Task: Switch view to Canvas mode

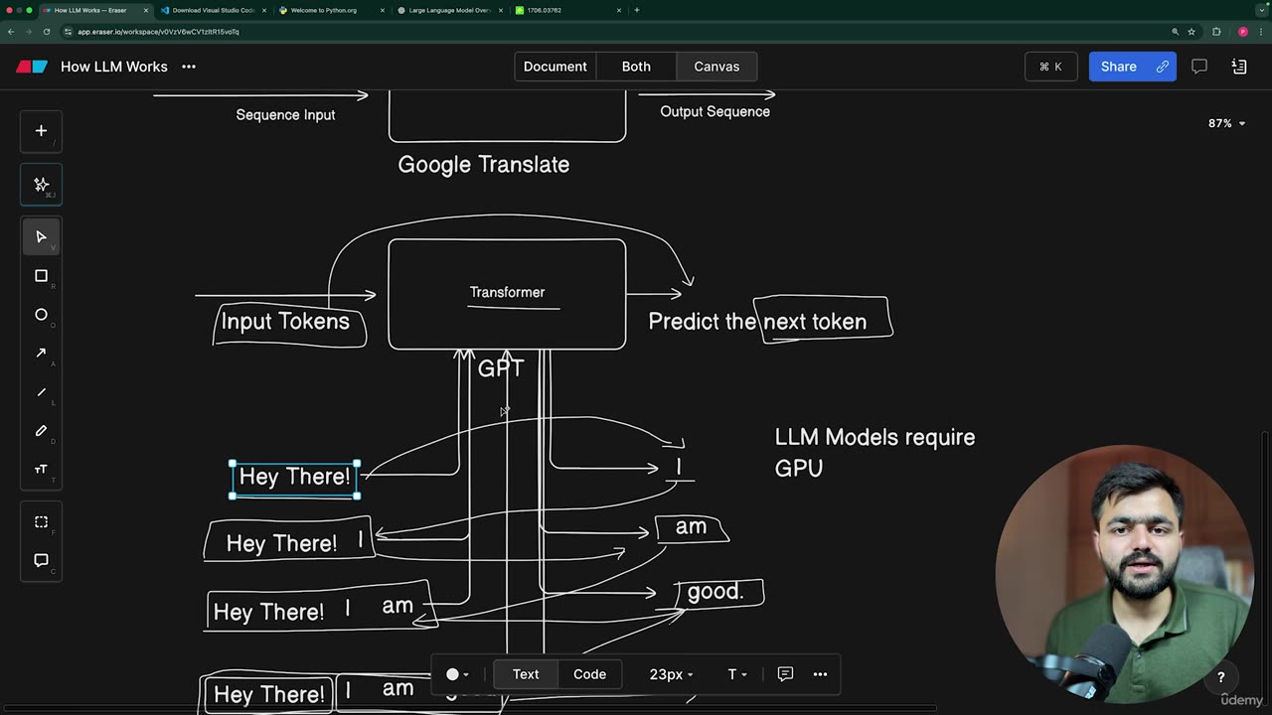Action: [716, 67]
